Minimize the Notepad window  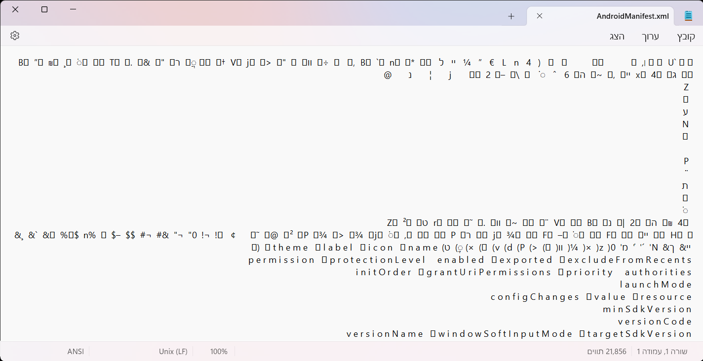click(73, 9)
